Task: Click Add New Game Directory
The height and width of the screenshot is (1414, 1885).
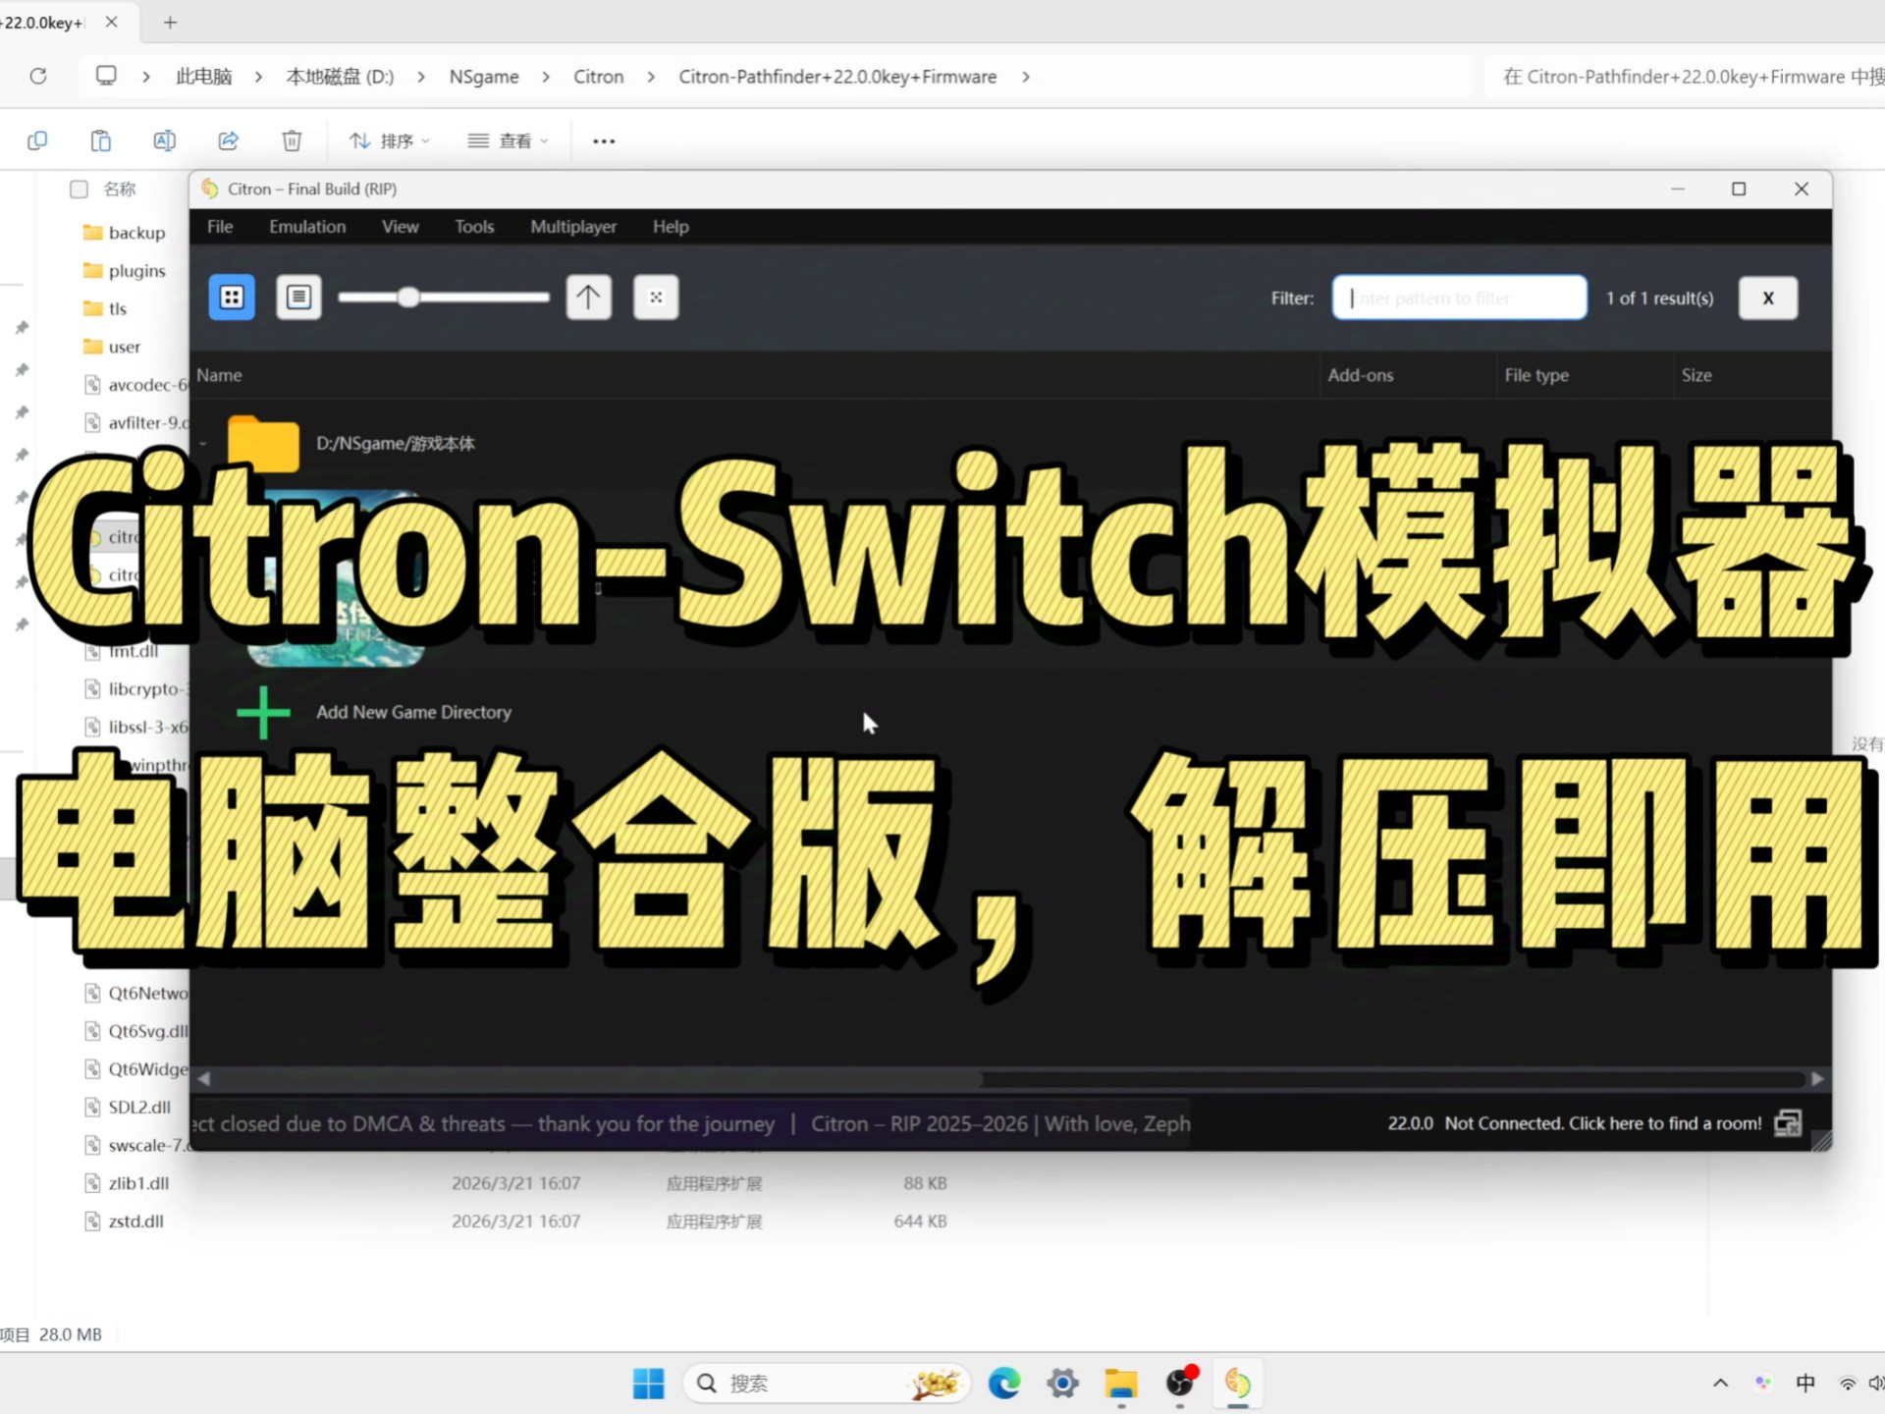Action: 413,712
